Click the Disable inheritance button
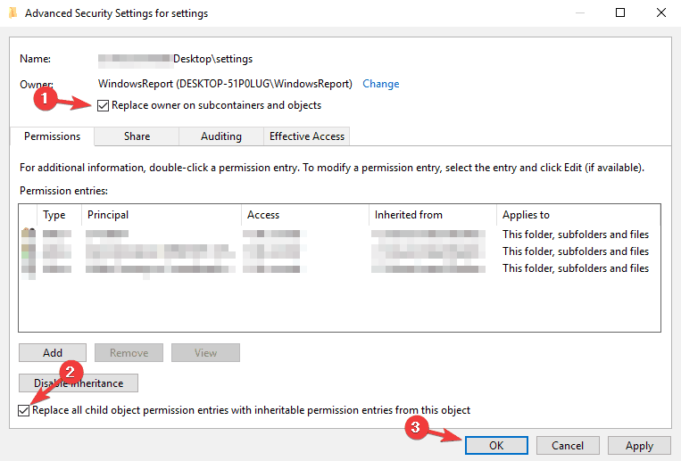 (79, 383)
